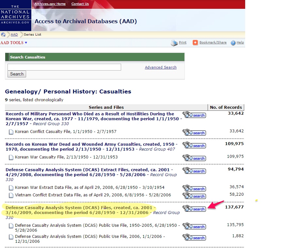Search the Korean War Extract Data File

[194, 189]
